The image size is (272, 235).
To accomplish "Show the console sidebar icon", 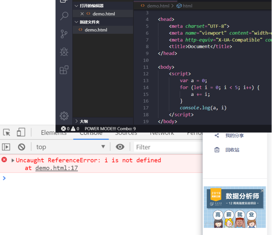I will coord(6,147).
